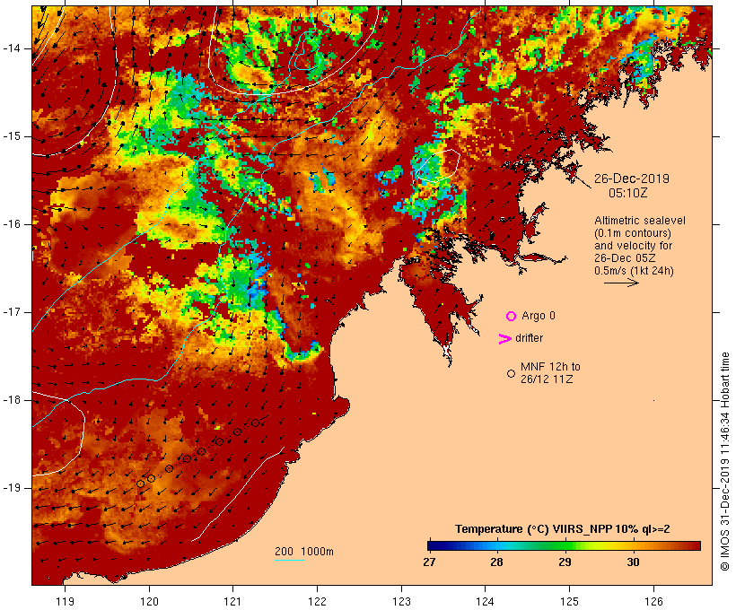Click the '0.5m/s (1kt 24h)' text

point(634,271)
